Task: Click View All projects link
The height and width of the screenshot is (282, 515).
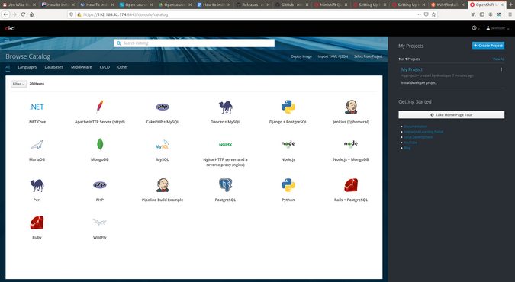Action: click(498, 59)
